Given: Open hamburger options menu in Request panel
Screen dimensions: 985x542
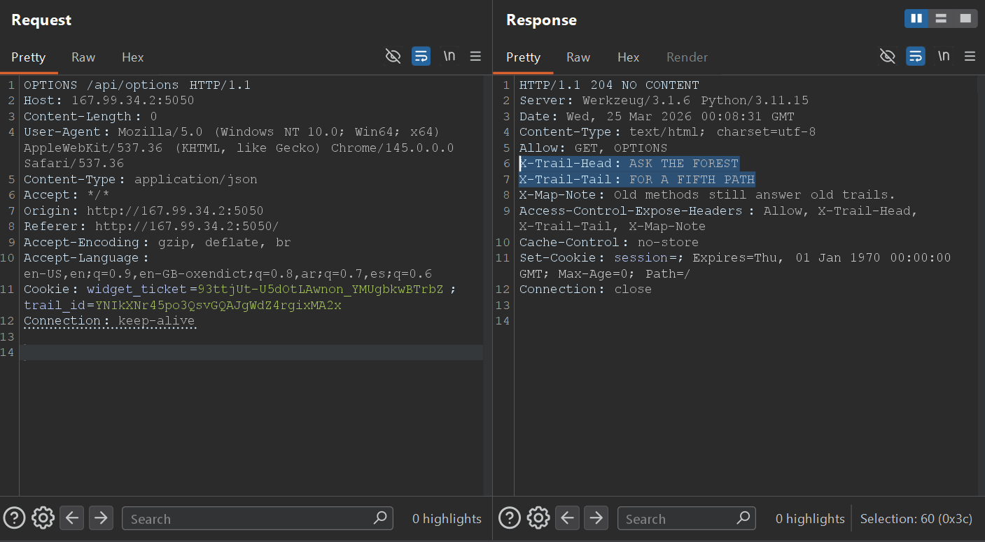Looking at the screenshot, I should pyautogui.click(x=475, y=56).
